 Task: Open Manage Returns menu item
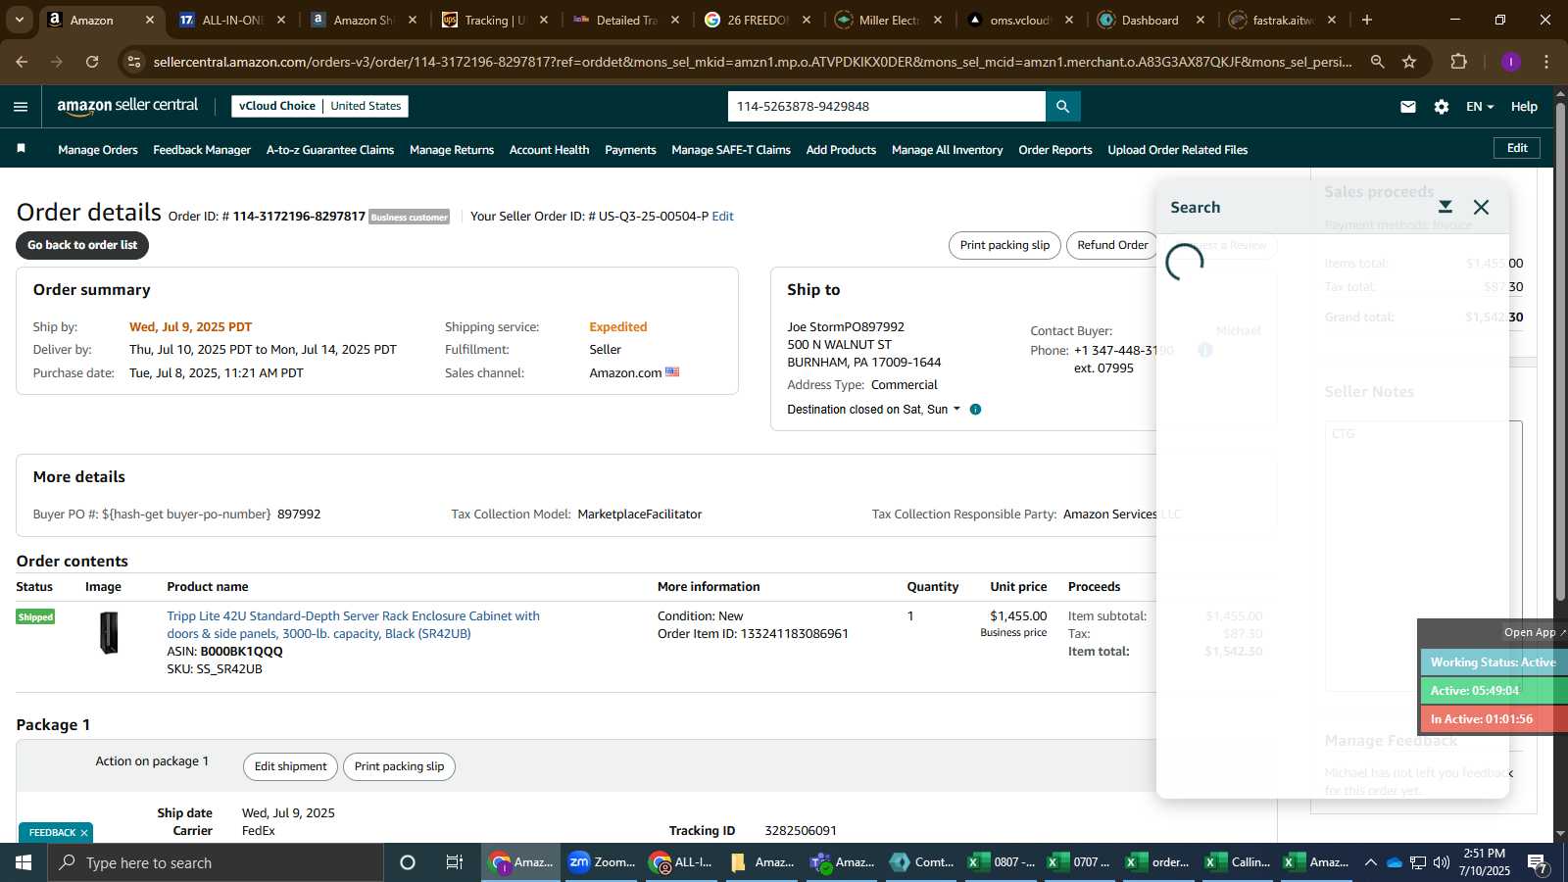452,150
